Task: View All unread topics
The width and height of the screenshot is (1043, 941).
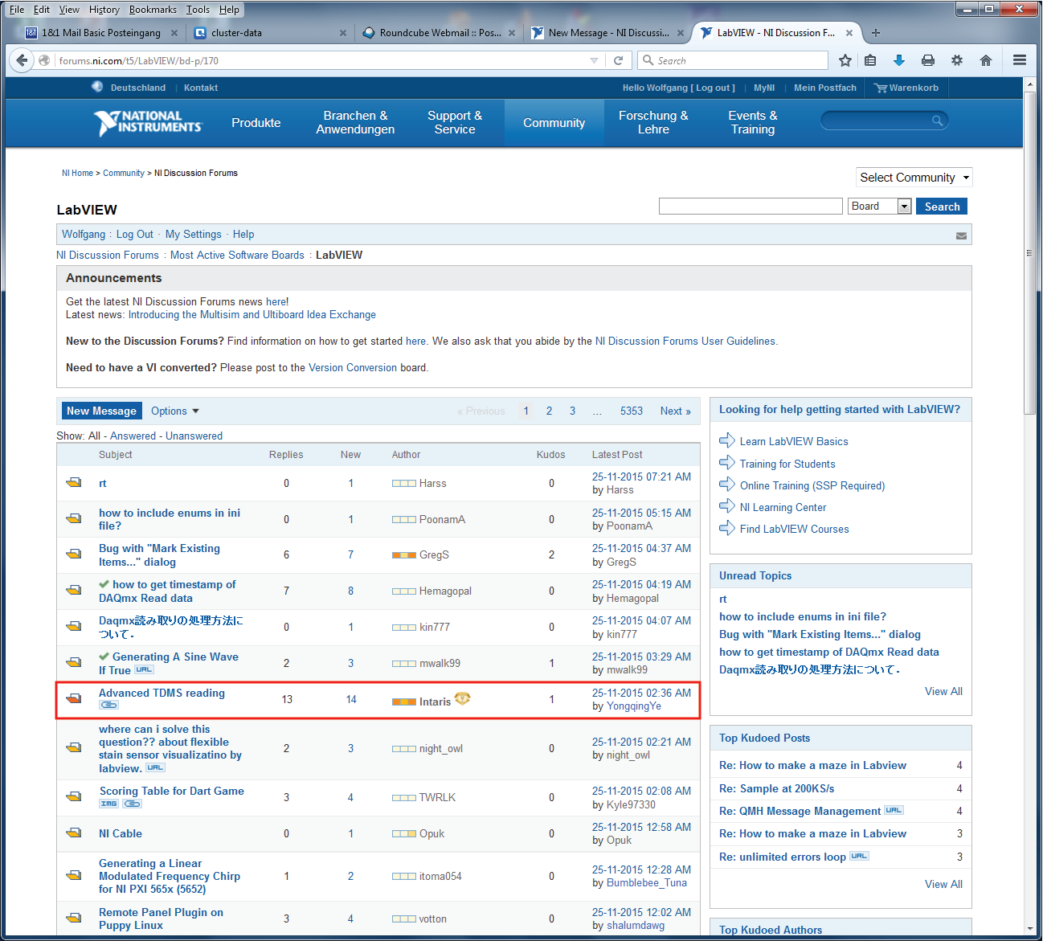Action: [x=943, y=691]
